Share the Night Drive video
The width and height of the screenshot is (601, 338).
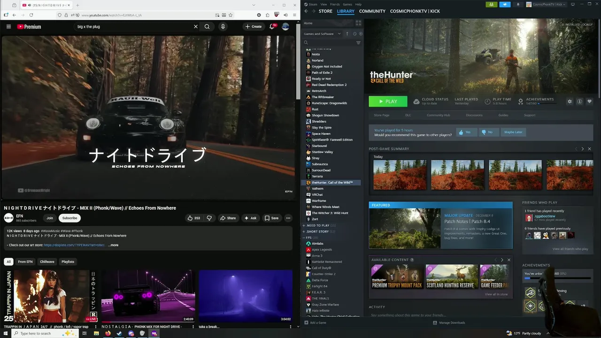tap(228, 218)
